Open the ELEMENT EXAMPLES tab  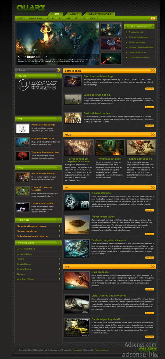coord(100,14)
